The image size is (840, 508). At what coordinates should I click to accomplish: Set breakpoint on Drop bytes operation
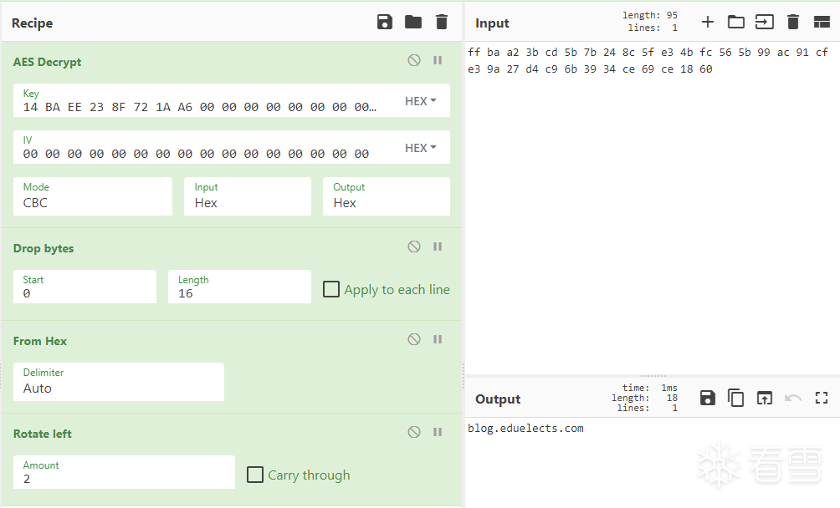click(437, 246)
